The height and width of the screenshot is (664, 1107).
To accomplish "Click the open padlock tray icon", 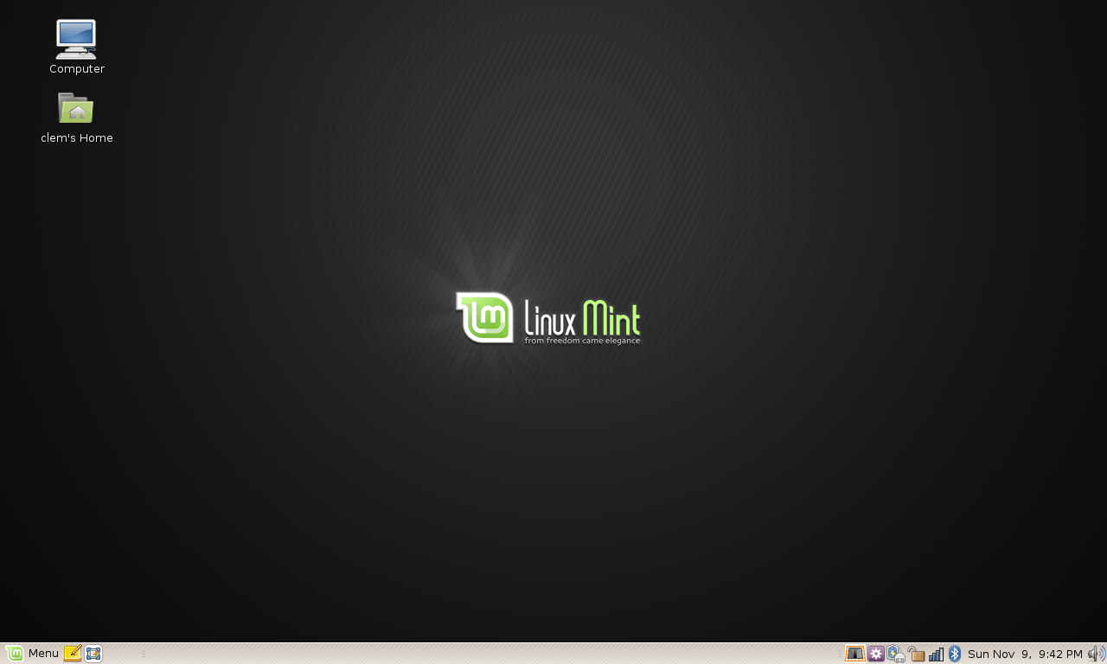I will [917, 654].
